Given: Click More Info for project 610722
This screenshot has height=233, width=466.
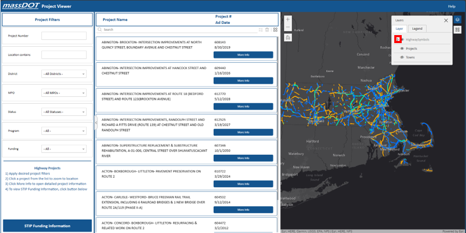Looking at the screenshot, I should [243, 184].
